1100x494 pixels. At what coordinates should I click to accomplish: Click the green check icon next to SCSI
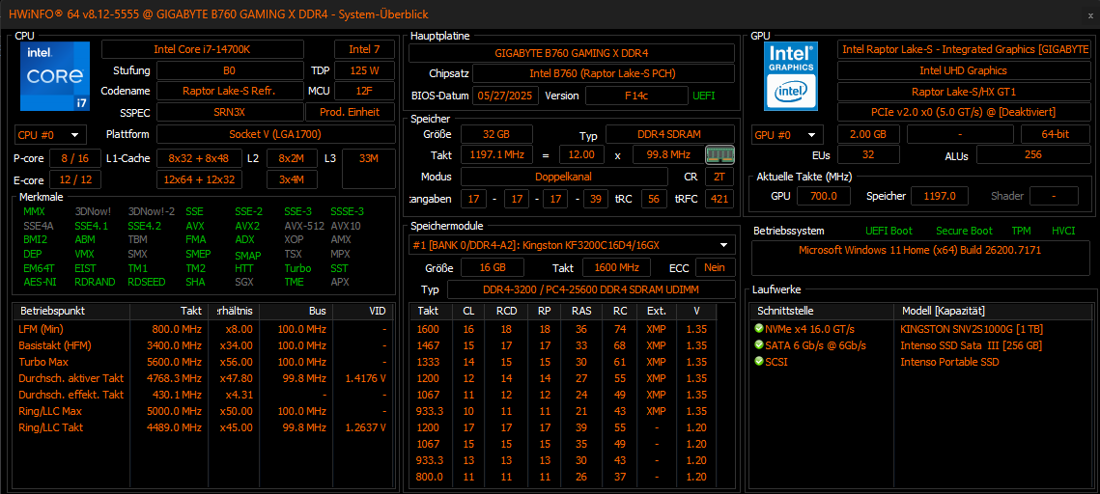pyautogui.click(x=758, y=362)
